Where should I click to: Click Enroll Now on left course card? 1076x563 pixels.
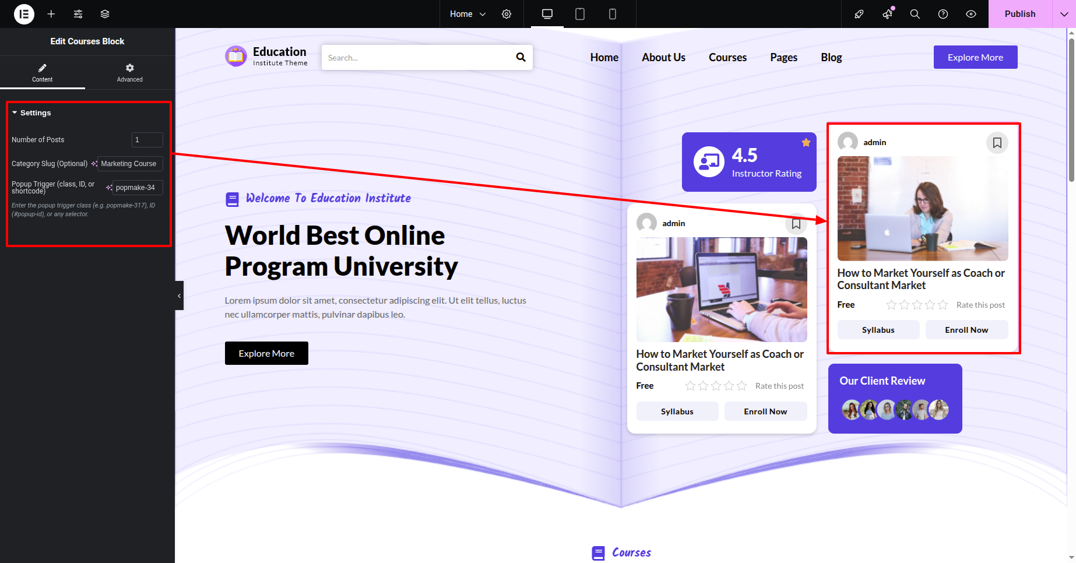(x=765, y=411)
